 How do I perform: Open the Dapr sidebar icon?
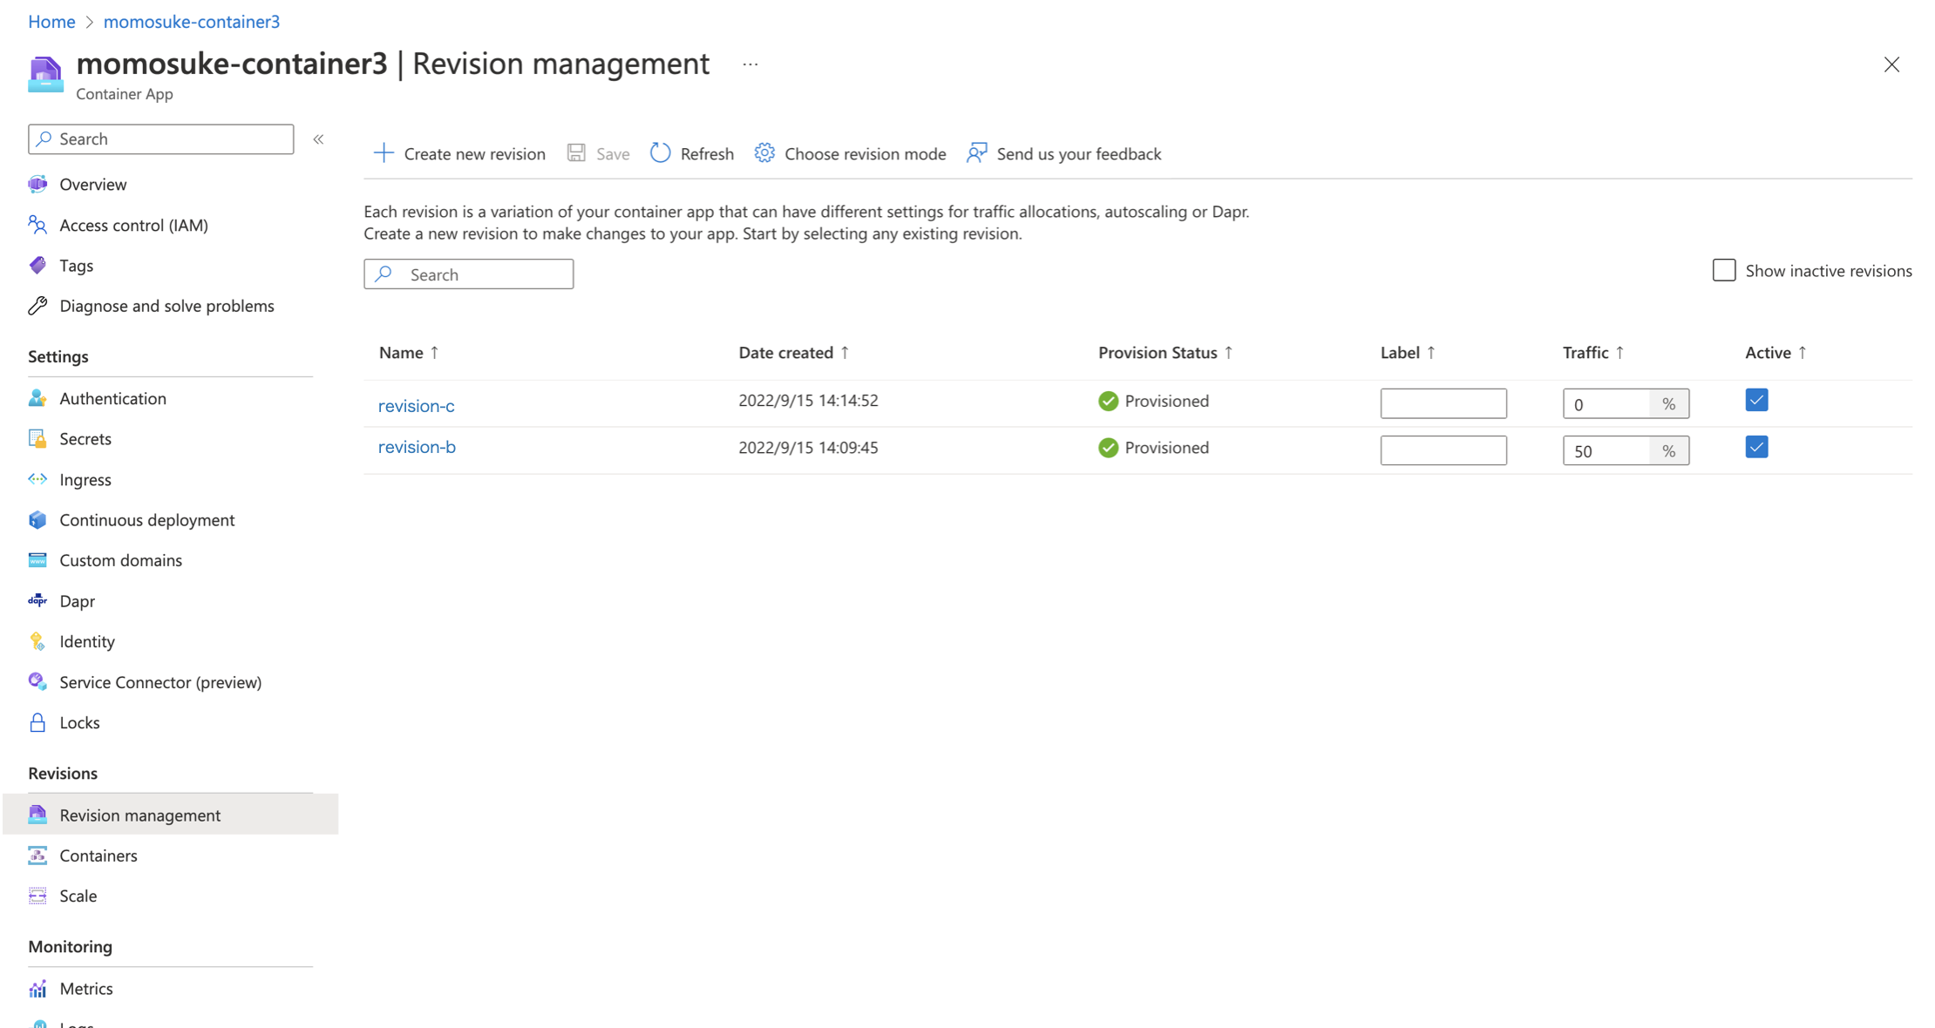pyautogui.click(x=37, y=600)
